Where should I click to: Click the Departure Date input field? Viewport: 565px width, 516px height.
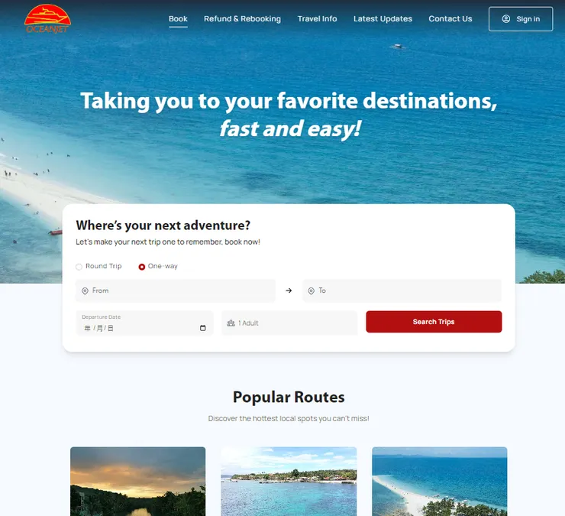coord(144,323)
